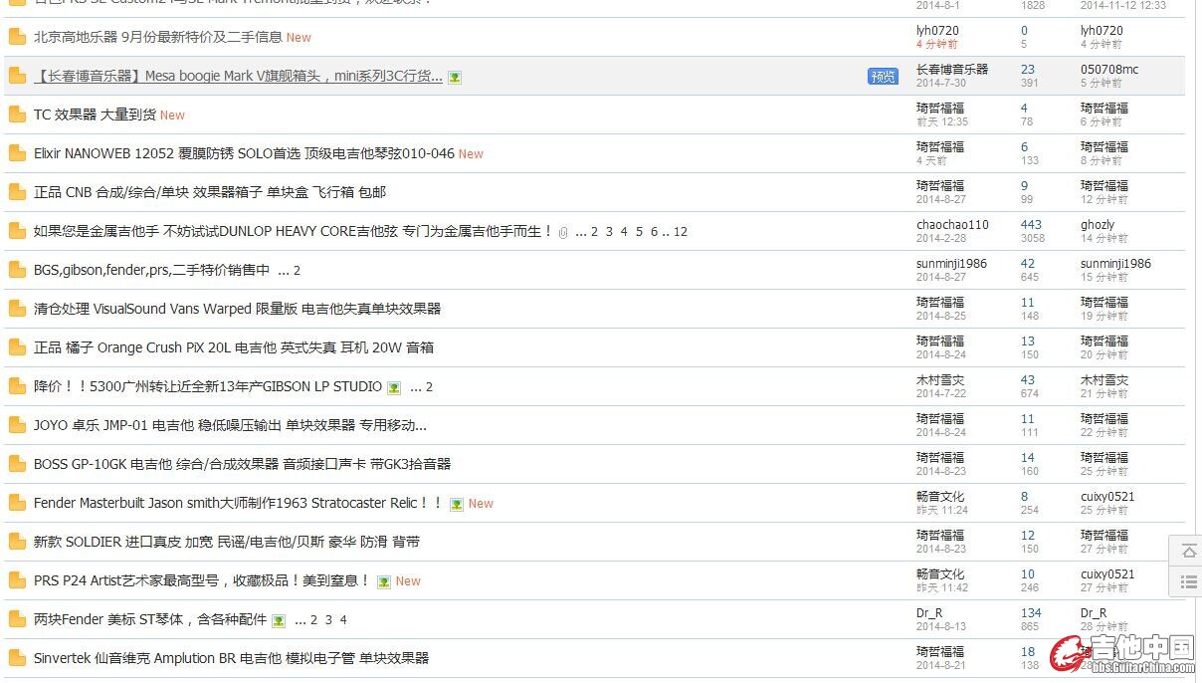The image size is (1202, 683).
Task: Click folder icon beside Elixir NANOWEB 12052 thread
Action: point(17,154)
